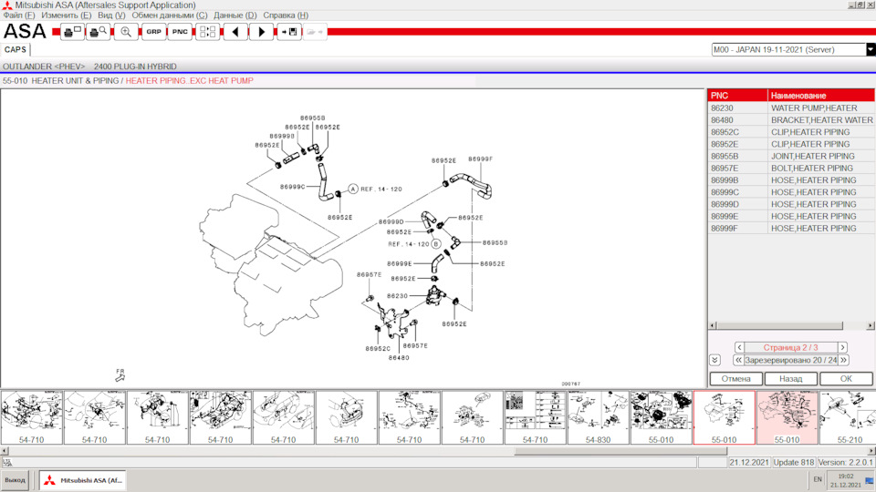Viewport: 876px width, 492px height.
Task: Go to previous illustration with left arrow
Action: point(235,32)
